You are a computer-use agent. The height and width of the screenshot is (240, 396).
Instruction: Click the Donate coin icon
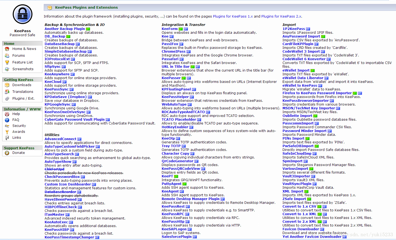tap(7, 153)
